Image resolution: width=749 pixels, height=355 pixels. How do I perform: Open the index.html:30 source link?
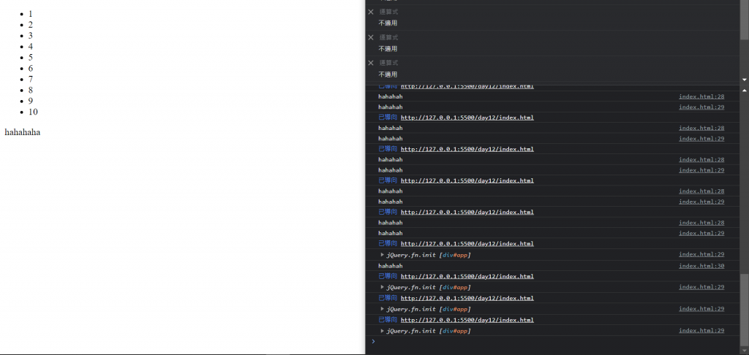tap(701, 266)
